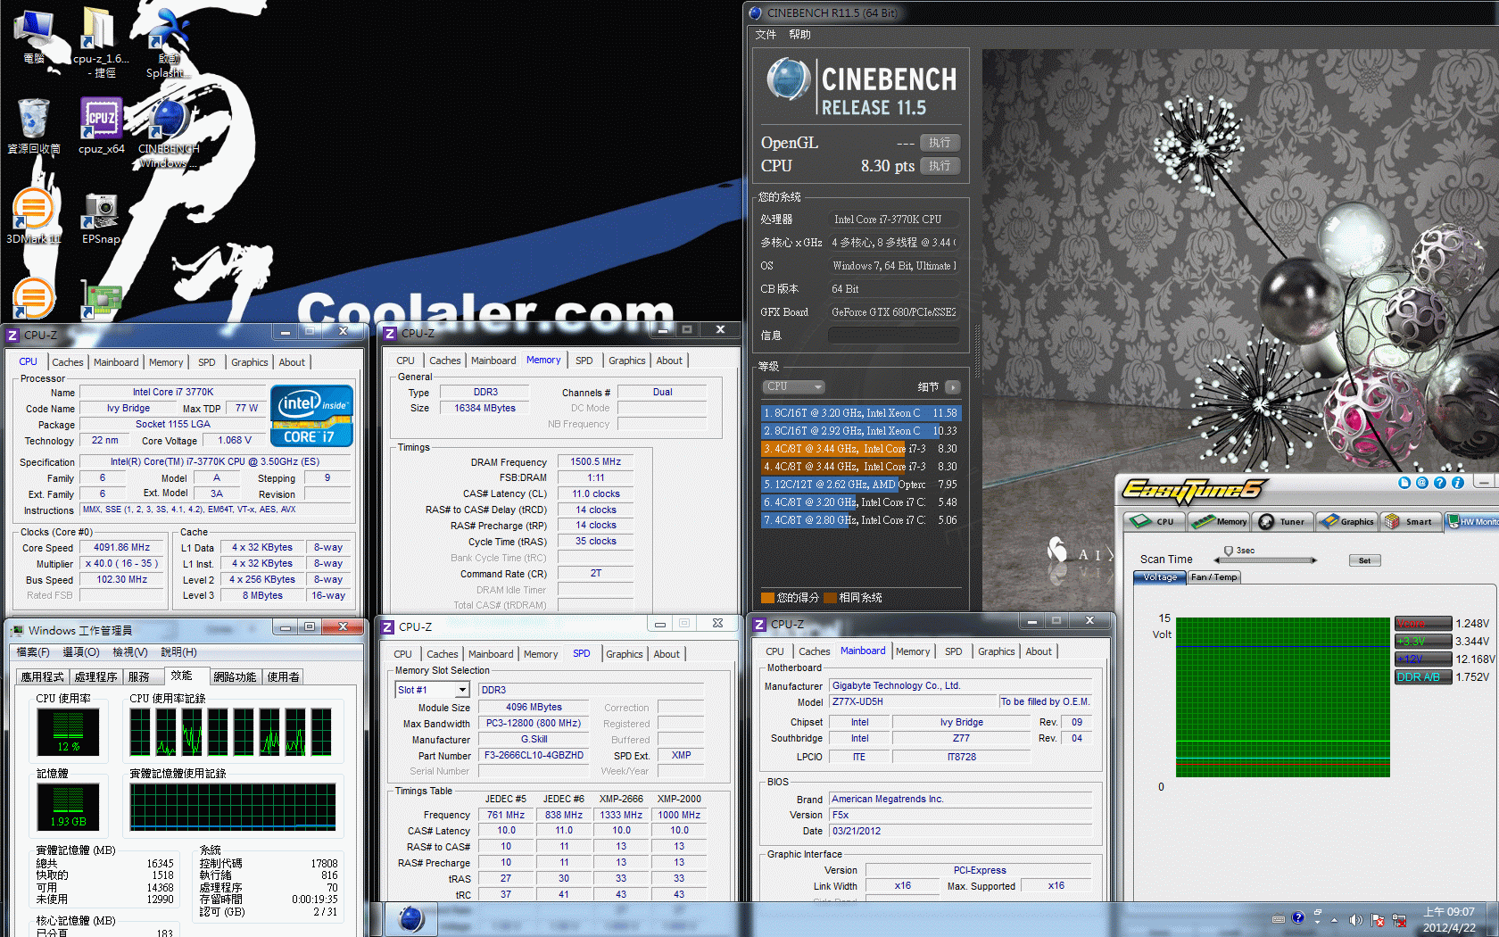Viewport: 1499px width, 937px height.
Task: Click taskbar clock showing 09:07
Action: [x=1449, y=919]
